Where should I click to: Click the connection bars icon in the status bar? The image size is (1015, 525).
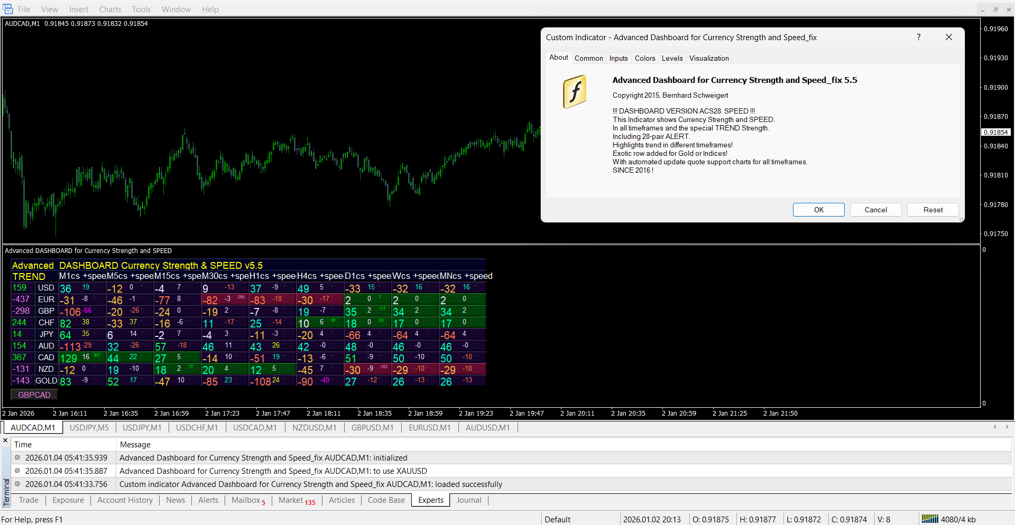coord(930,519)
